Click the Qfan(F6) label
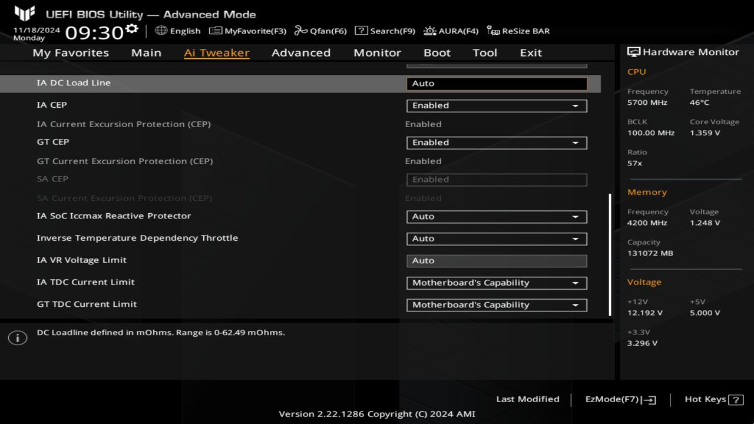754x424 pixels. 328,31
